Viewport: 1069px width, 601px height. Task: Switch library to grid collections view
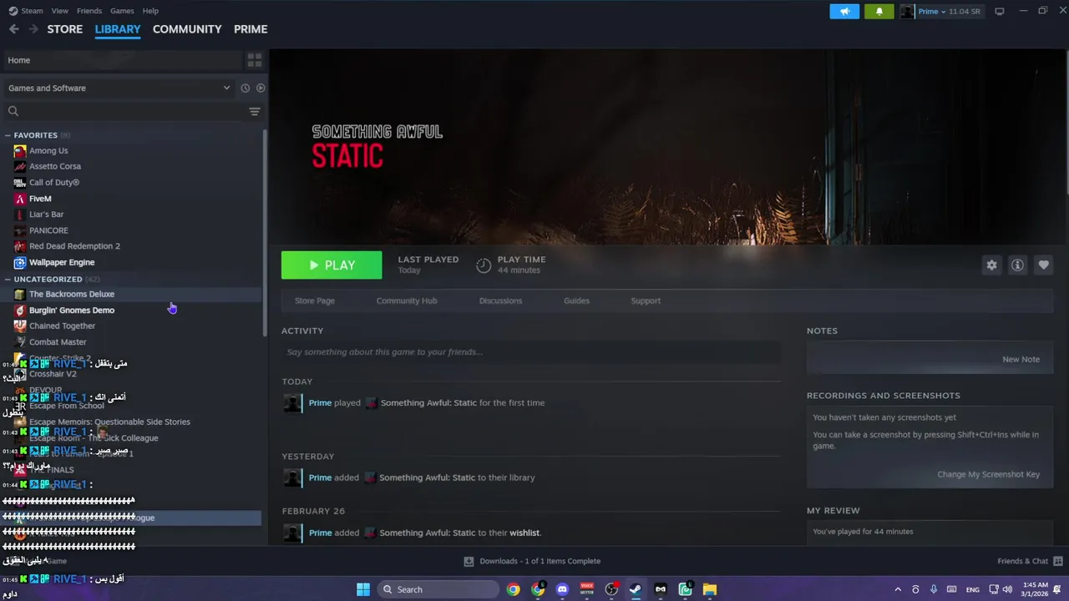[x=255, y=60]
